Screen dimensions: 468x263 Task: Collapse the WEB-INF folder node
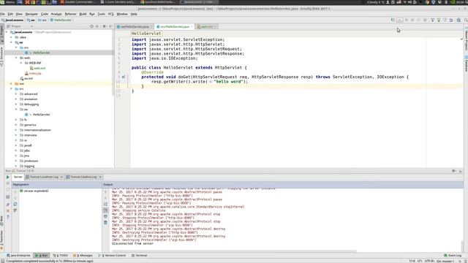click(x=21, y=63)
